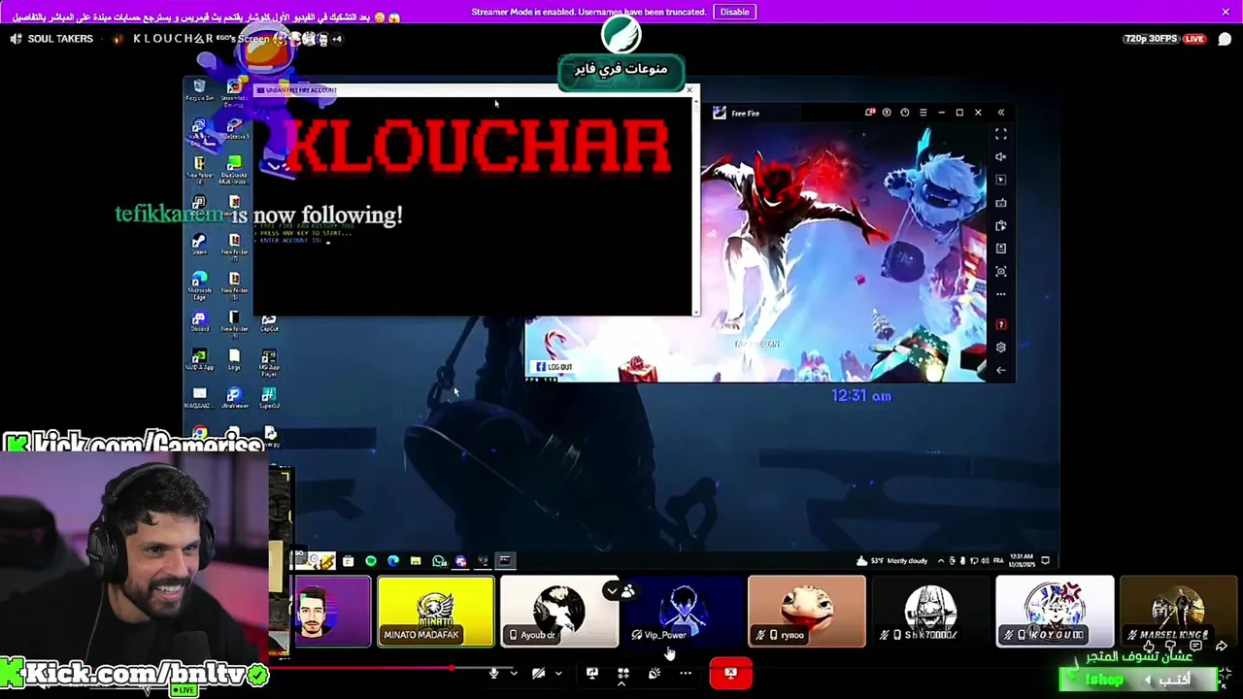Click the ENTER ACCOUNT ID prompt
The width and height of the screenshot is (1243, 699).
(291, 241)
